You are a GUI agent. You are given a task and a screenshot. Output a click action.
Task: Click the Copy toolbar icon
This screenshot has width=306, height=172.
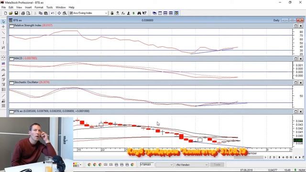click(x=41, y=13)
